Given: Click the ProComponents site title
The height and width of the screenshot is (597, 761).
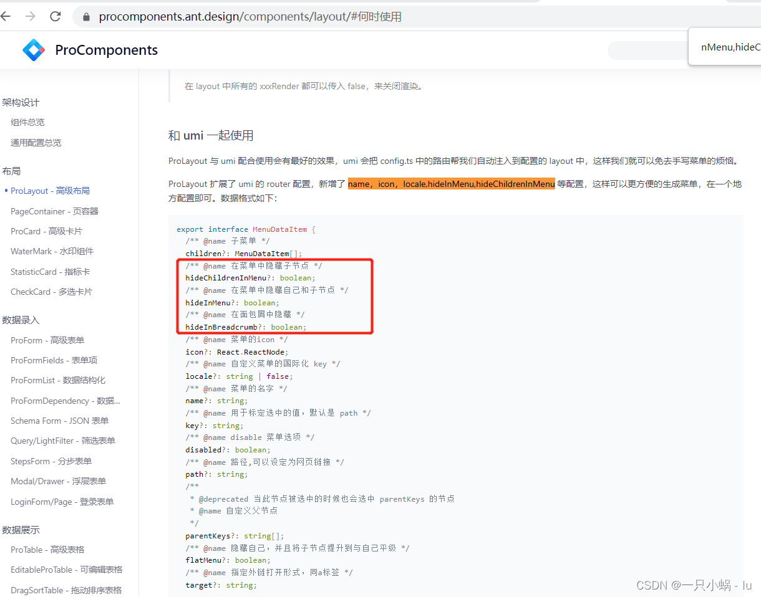Looking at the screenshot, I should [x=107, y=50].
